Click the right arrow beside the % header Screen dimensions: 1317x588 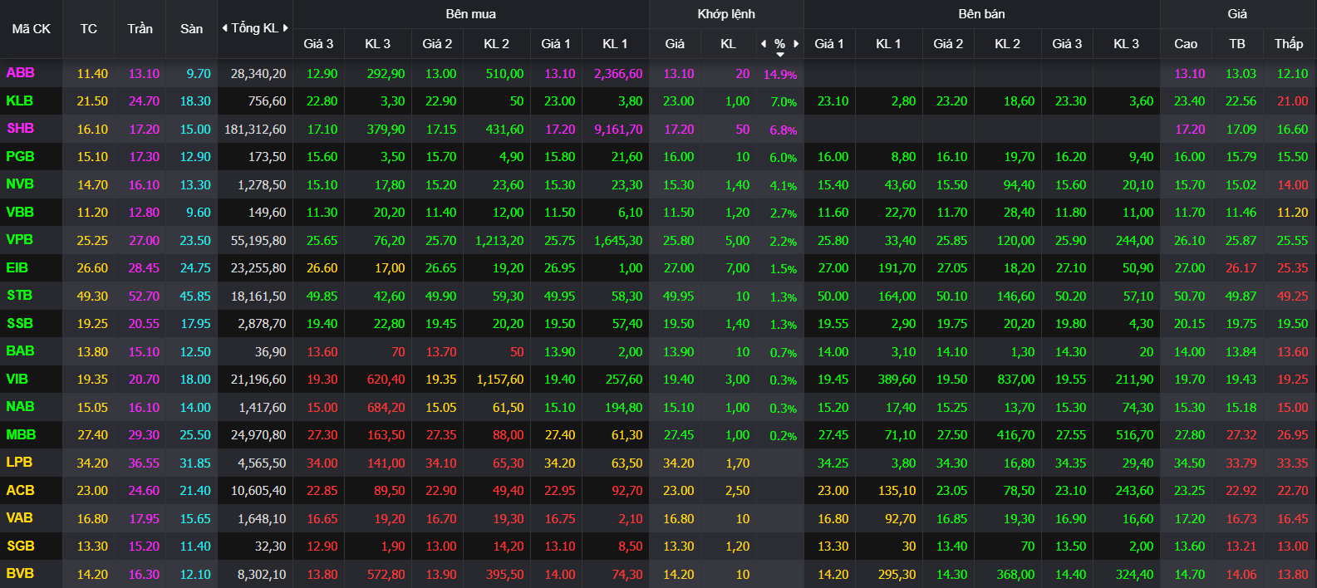[796, 43]
